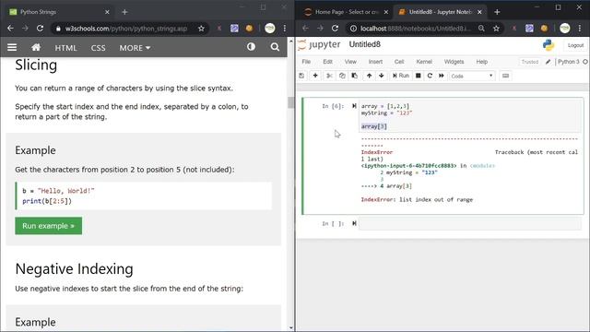The image size is (590, 332).
Task: Click into the empty code cell
Action: pos(470,223)
